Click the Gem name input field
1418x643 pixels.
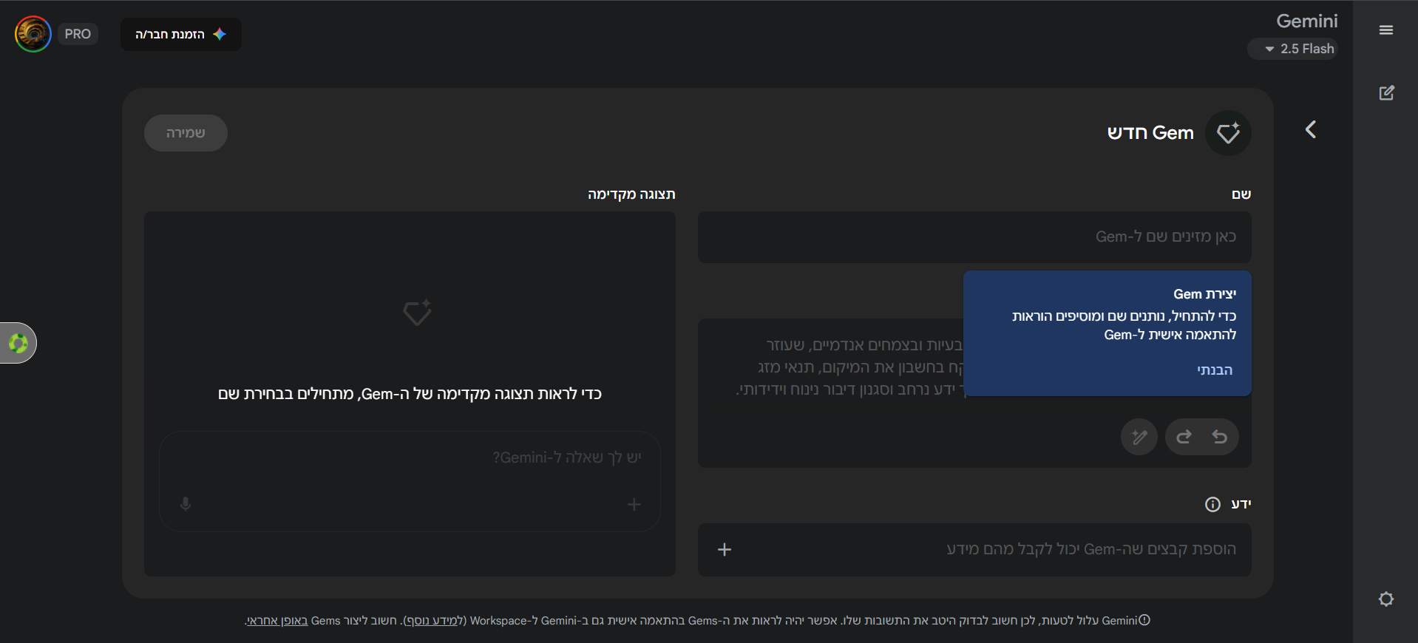click(x=974, y=237)
